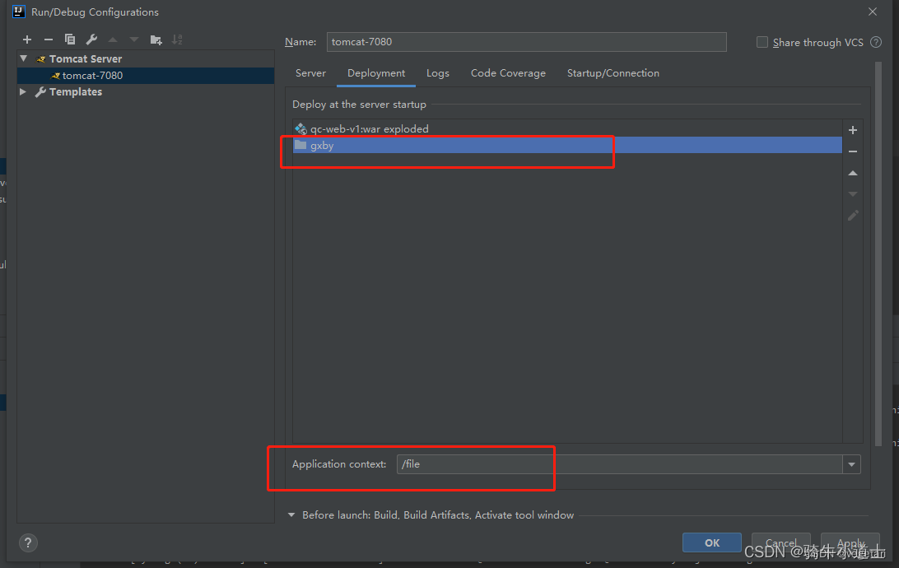The width and height of the screenshot is (899, 568).
Task: Sort configurations alphabetically
Action: pos(177,40)
